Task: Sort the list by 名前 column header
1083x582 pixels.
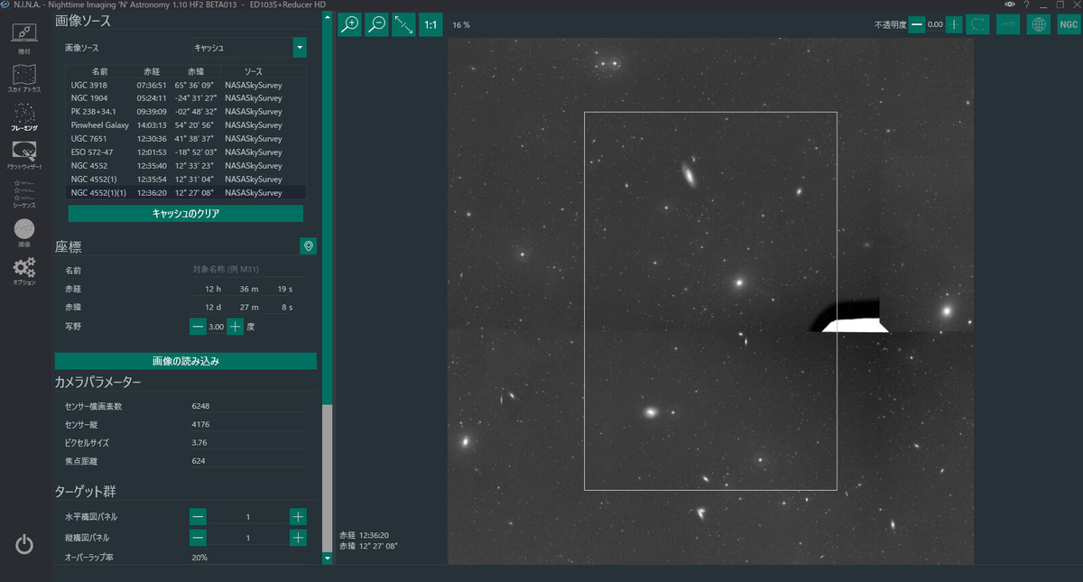Action: tap(99, 71)
